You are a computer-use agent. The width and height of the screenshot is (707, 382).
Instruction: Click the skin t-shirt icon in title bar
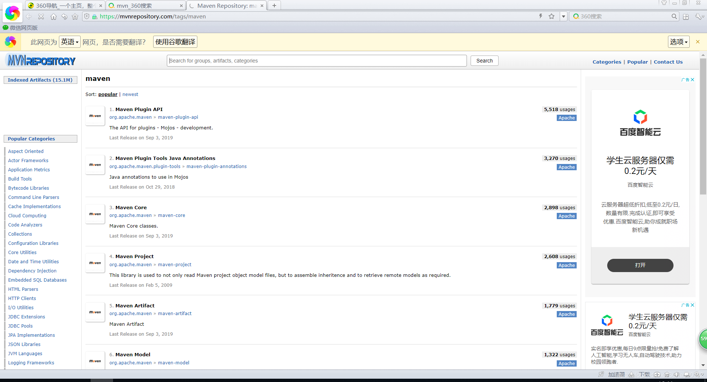point(664,3)
